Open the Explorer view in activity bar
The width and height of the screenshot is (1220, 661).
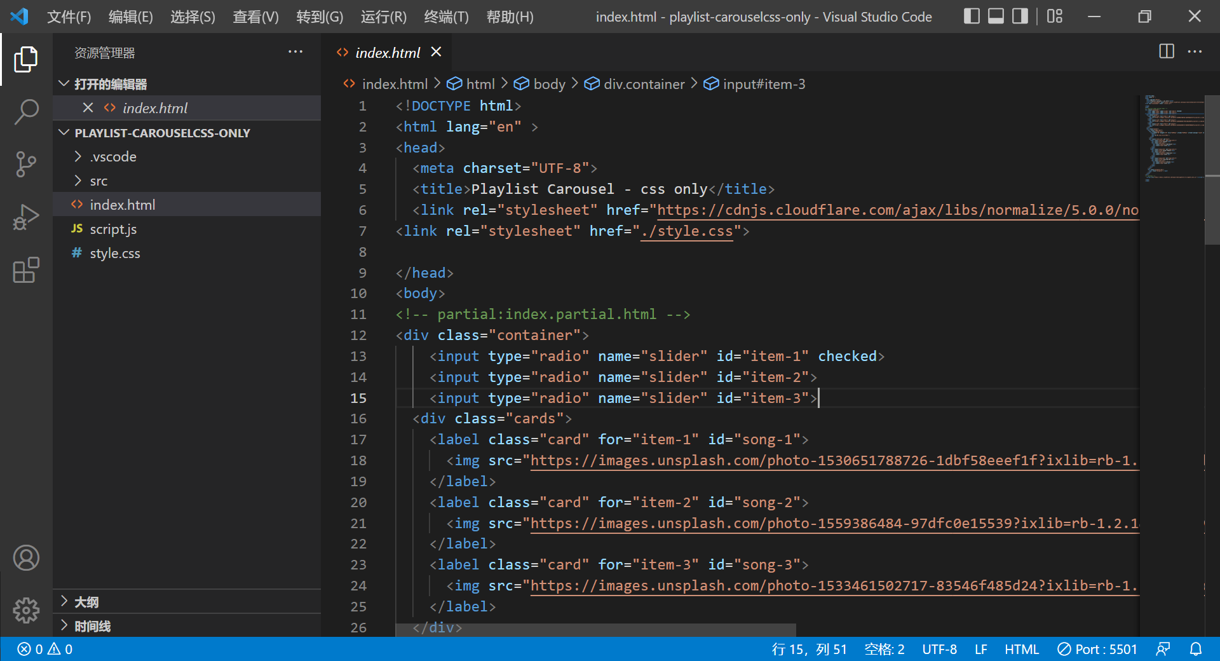click(x=26, y=59)
